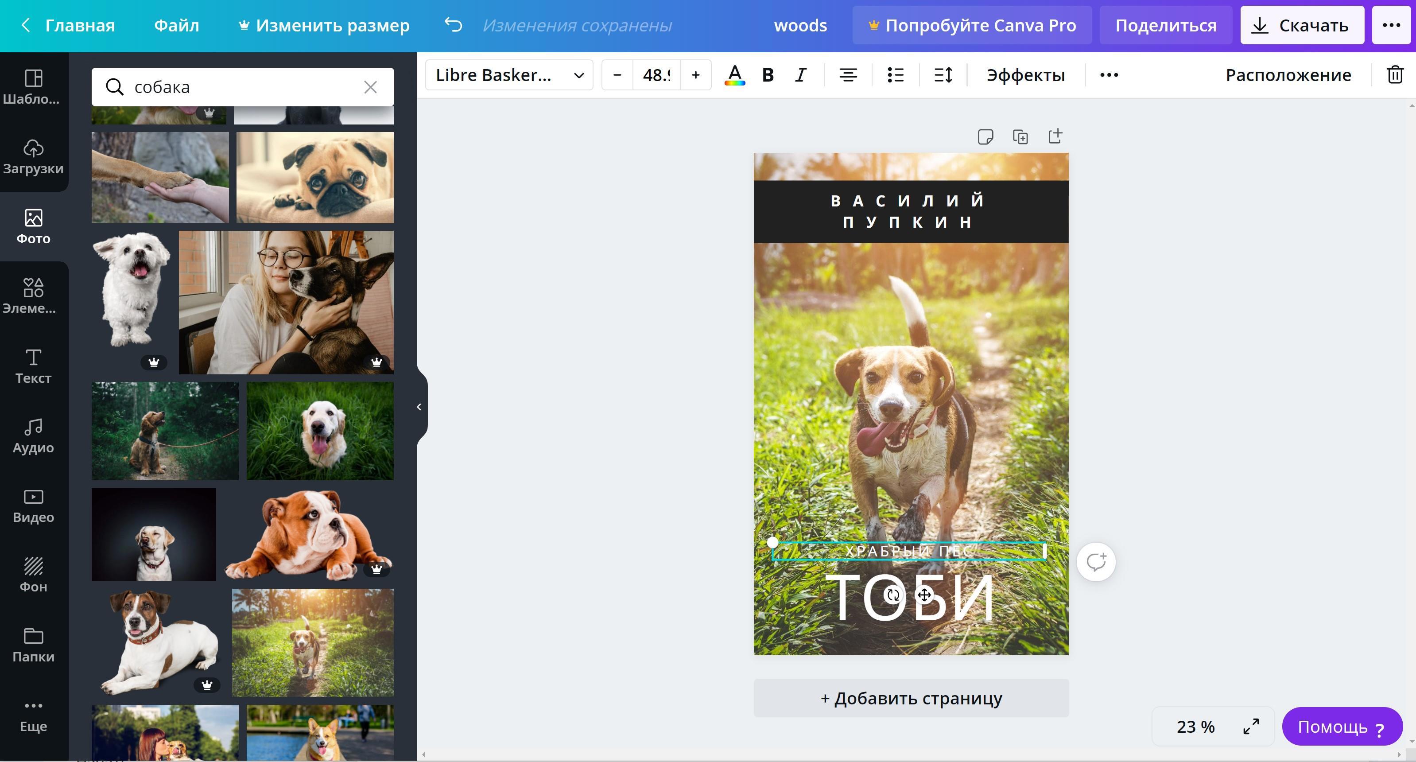Toggle bulleted list formatting
Image resolution: width=1416 pixels, height=762 pixels.
[x=896, y=75]
